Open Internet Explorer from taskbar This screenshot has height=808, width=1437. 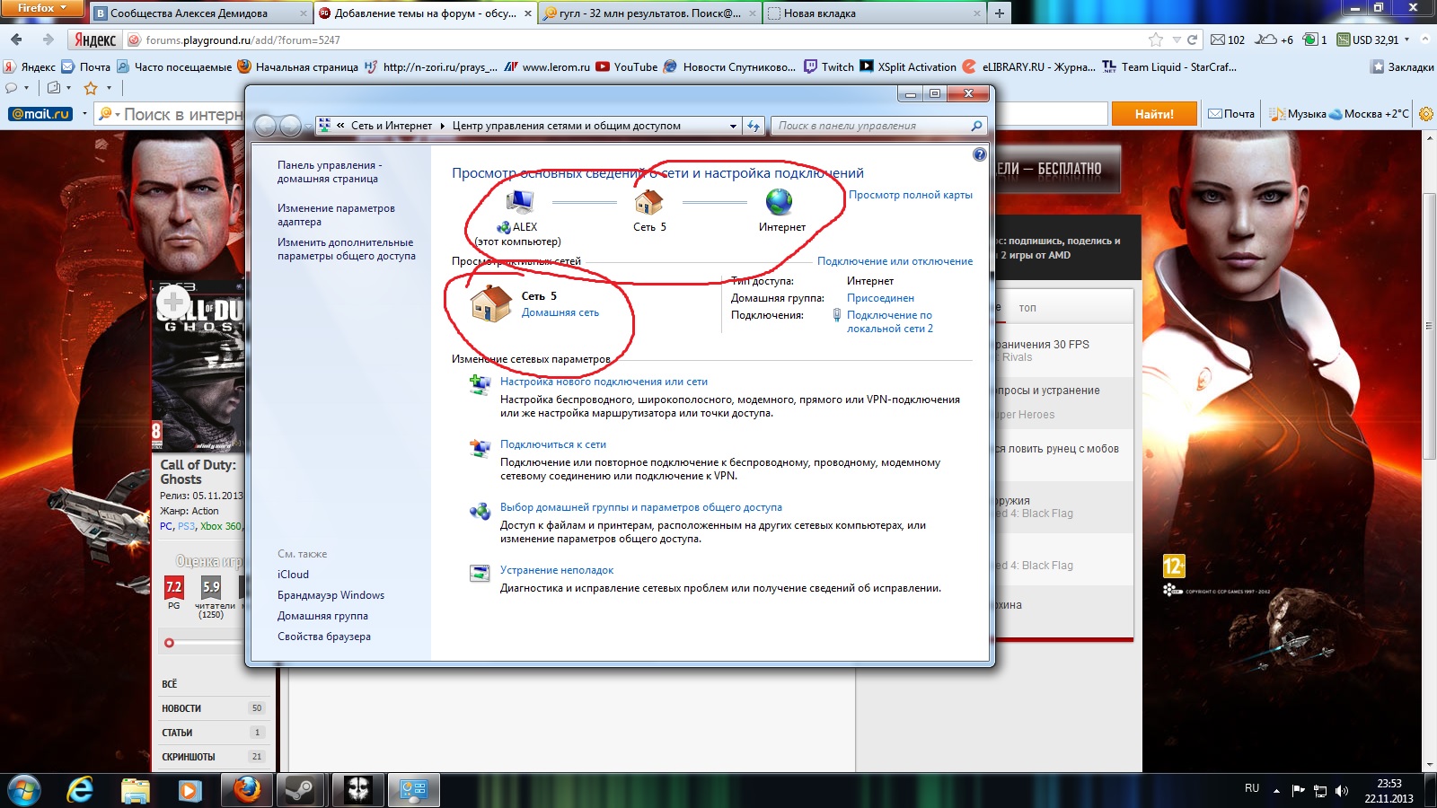pos(80,790)
